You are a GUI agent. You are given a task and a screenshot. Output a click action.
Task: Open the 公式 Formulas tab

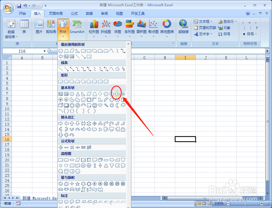pos(74,14)
